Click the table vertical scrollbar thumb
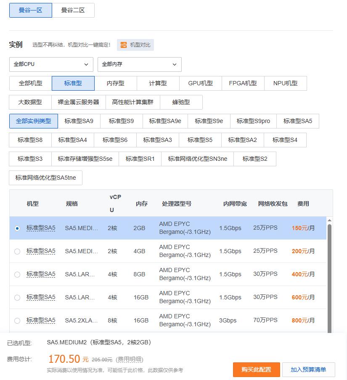 click(x=329, y=278)
